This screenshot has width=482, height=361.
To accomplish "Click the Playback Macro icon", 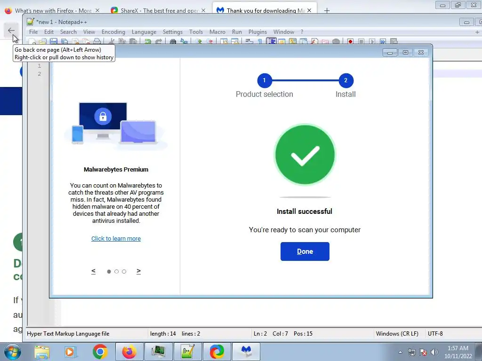I will [x=372, y=41].
